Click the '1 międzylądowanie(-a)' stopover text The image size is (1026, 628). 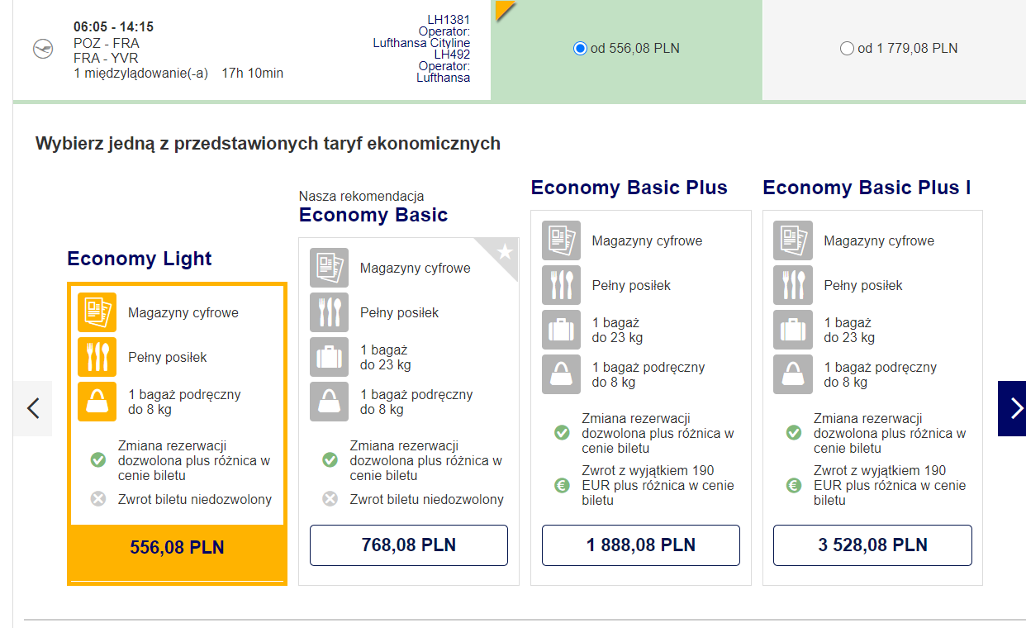pyautogui.click(x=140, y=74)
